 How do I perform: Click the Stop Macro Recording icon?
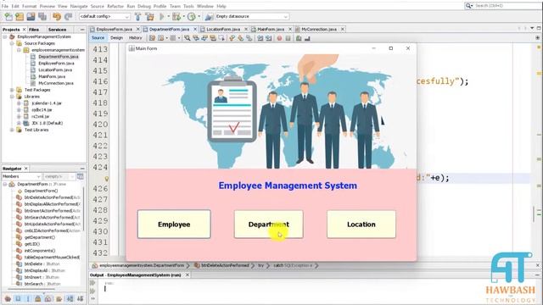(x=288, y=38)
